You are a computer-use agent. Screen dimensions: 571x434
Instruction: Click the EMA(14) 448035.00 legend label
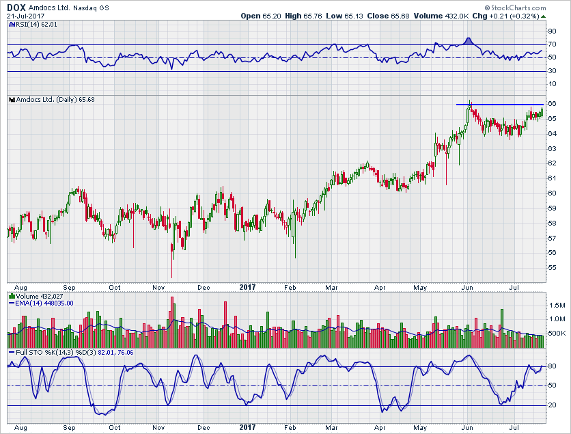44,303
